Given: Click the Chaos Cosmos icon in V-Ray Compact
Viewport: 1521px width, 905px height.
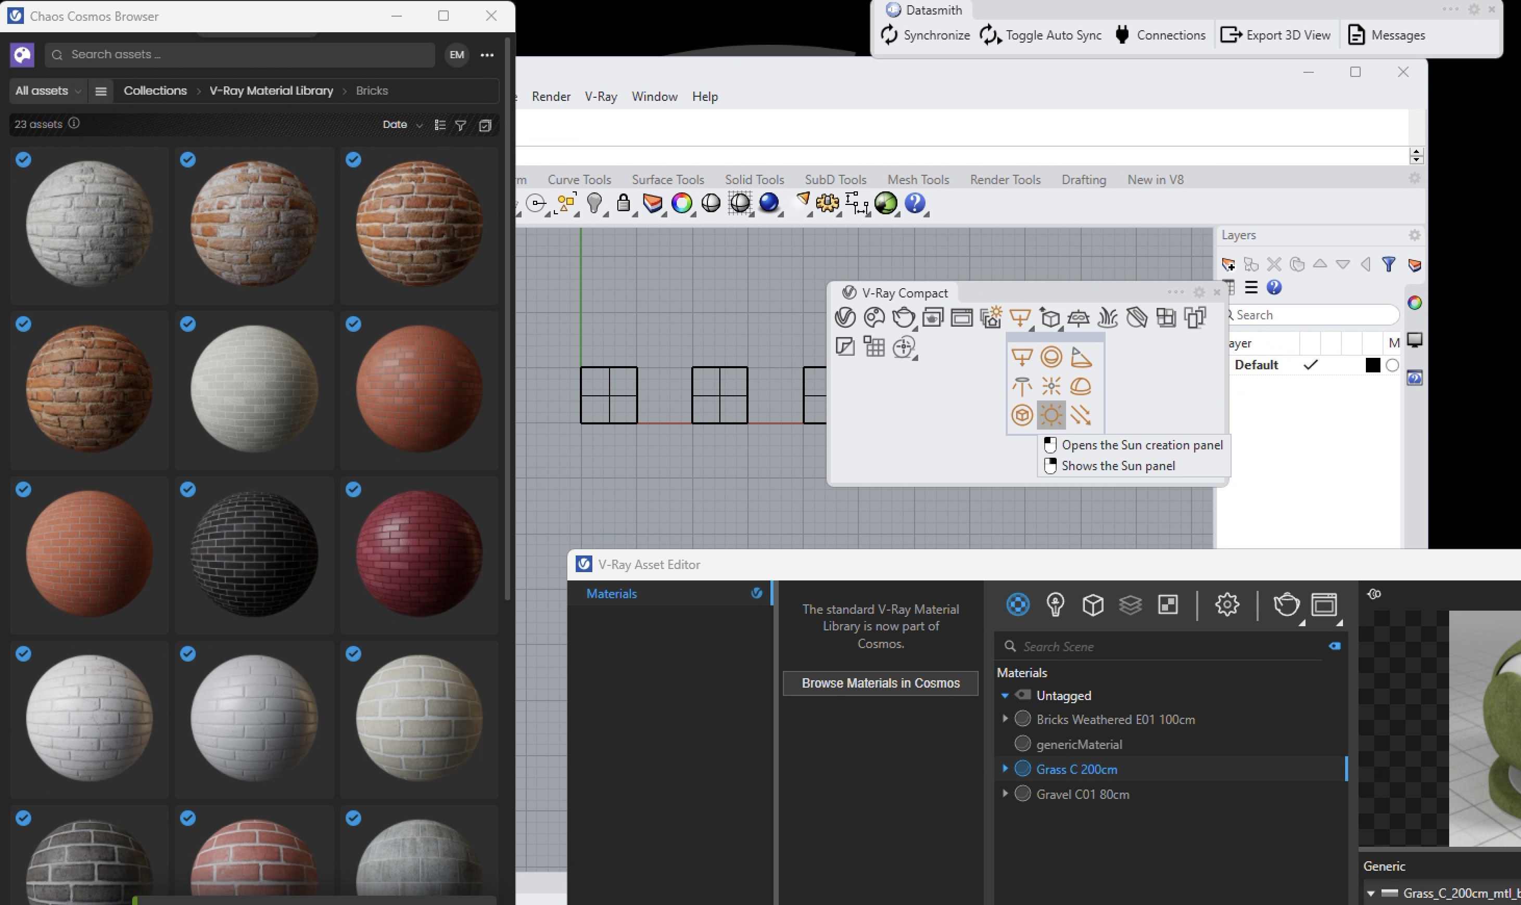Looking at the screenshot, I should pyautogui.click(x=874, y=317).
